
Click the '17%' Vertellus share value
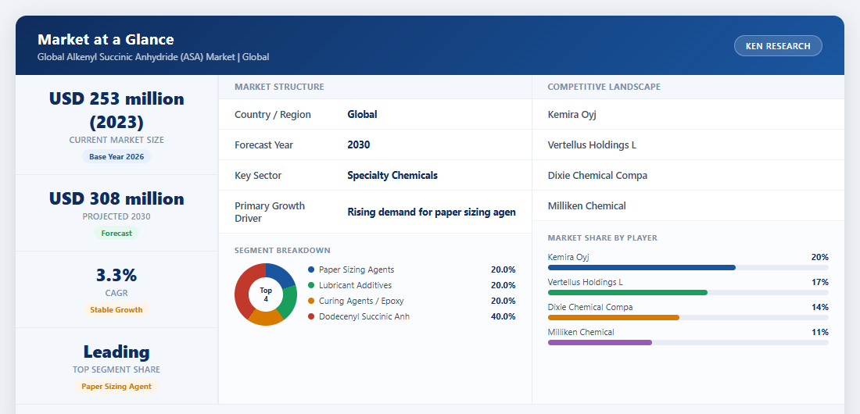coord(820,283)
